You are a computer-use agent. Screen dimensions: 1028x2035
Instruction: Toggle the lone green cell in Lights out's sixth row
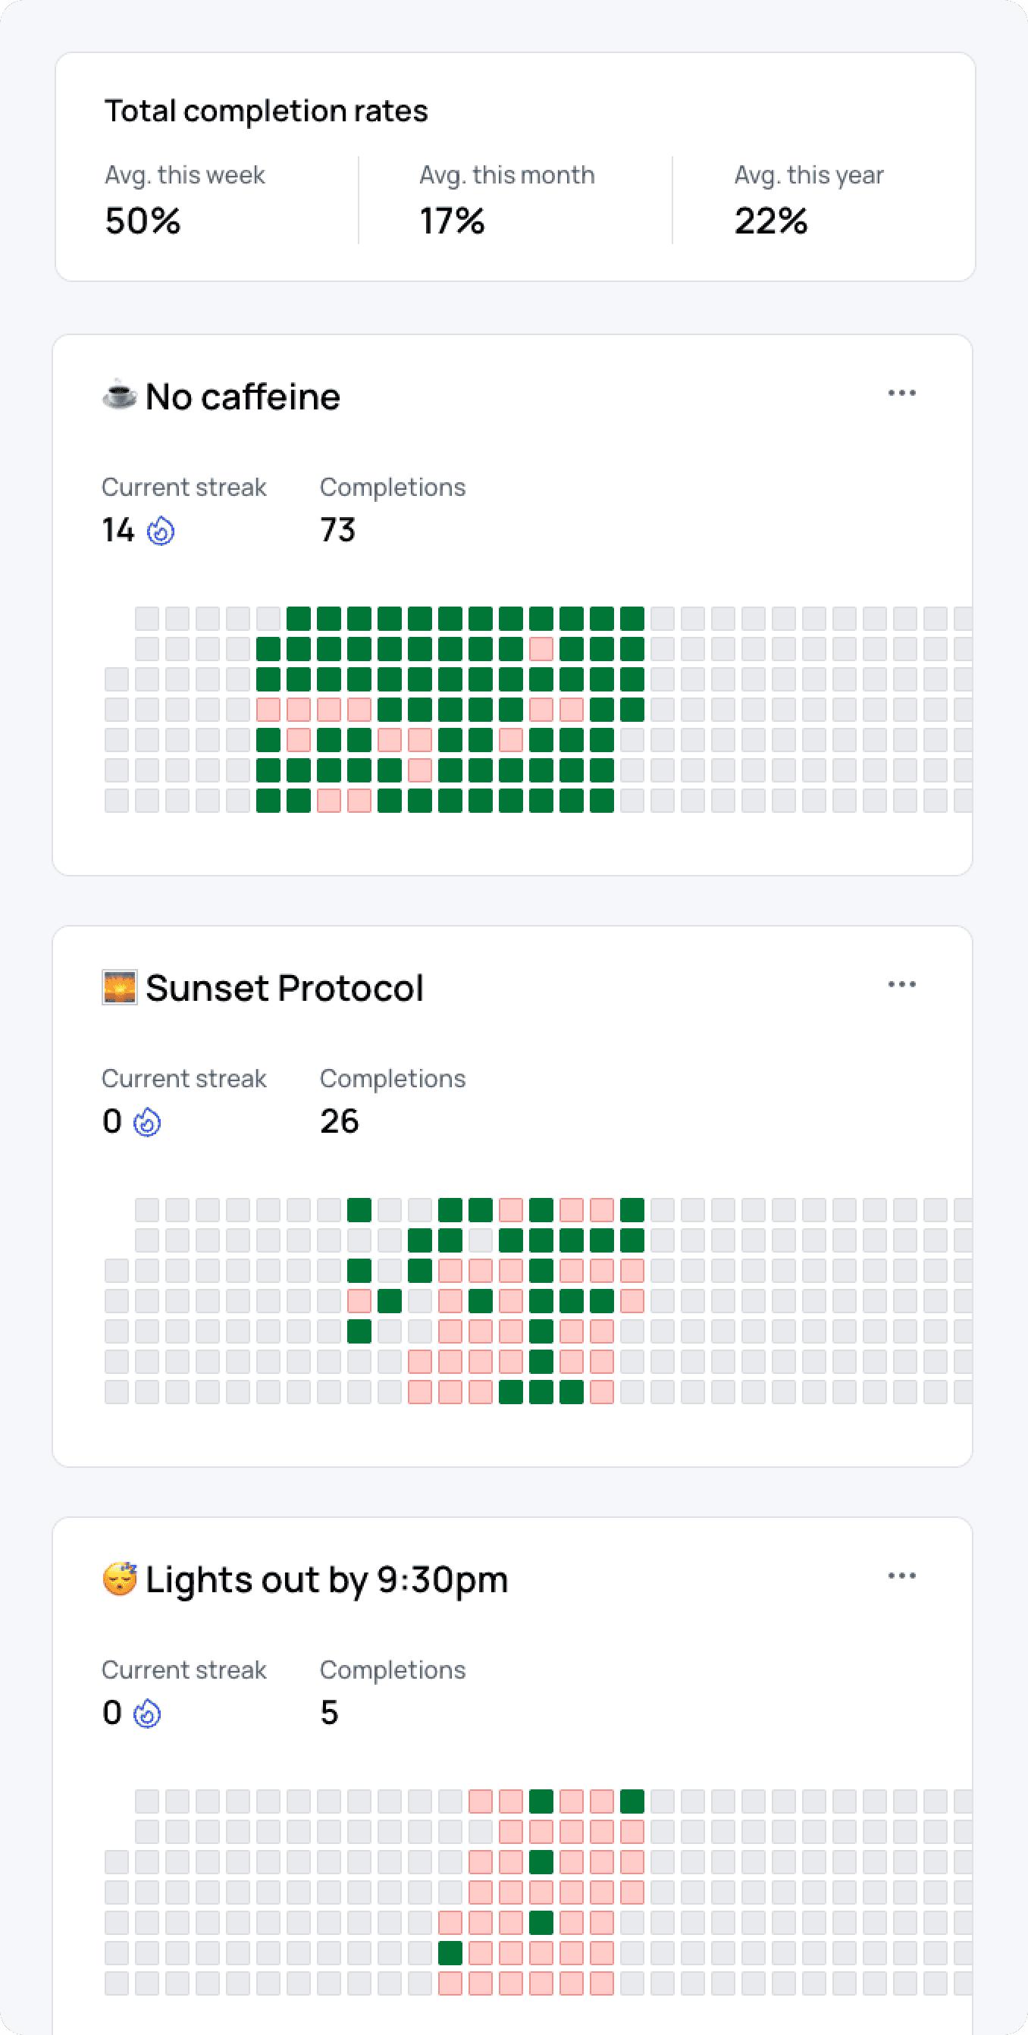pyautogui.click(x=450, y=1953)
